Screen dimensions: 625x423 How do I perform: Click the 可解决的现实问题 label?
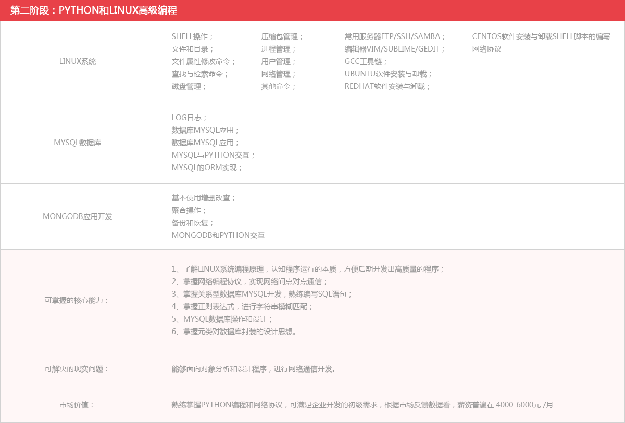point(78,369)
